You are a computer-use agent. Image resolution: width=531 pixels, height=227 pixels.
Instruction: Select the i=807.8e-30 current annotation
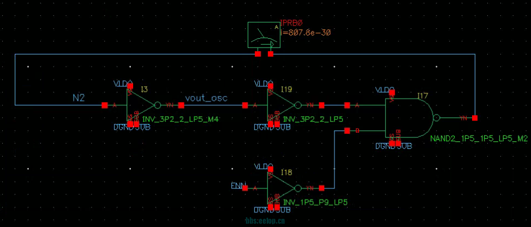[306, 33]
